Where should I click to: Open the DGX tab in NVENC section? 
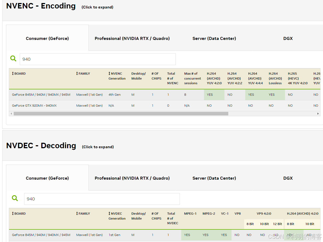pyautogui.click(x=288, y=38)
